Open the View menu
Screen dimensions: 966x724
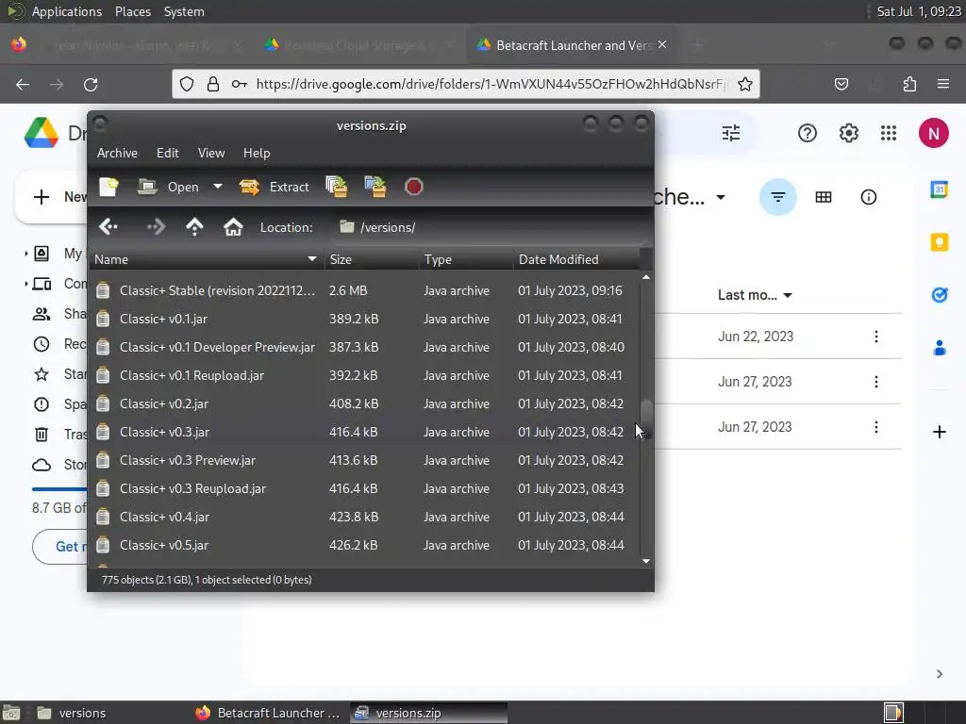pos(211,153)
